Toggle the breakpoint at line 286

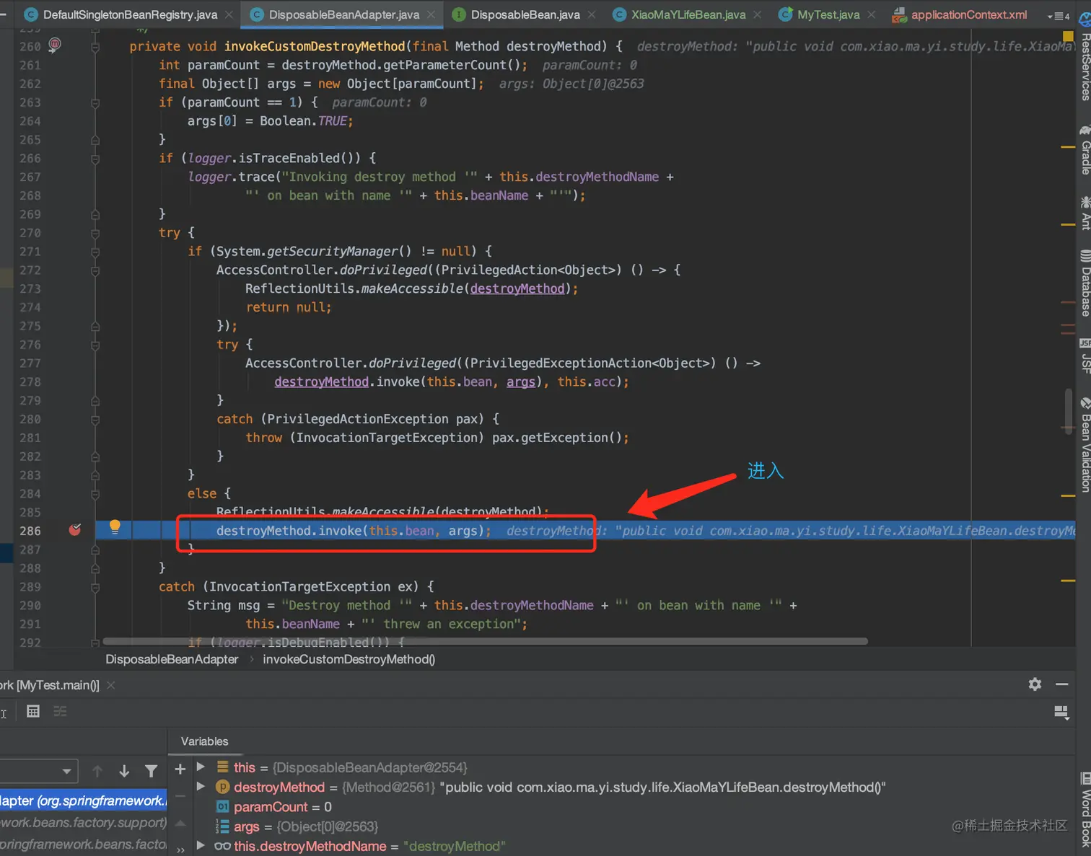point(75,530)
